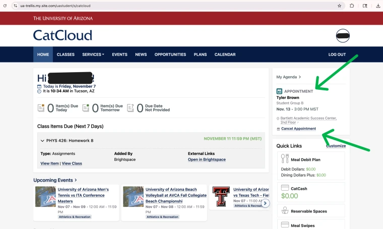Click the Appointment calendar icon

click(279, 91)
